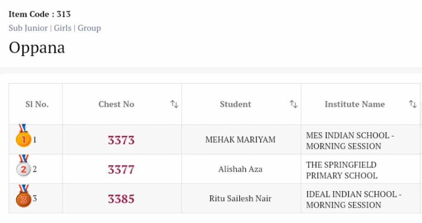
Task: Click student name MEHAK MARIYAM
Action: pyautogui.click(x=240, y=140)
